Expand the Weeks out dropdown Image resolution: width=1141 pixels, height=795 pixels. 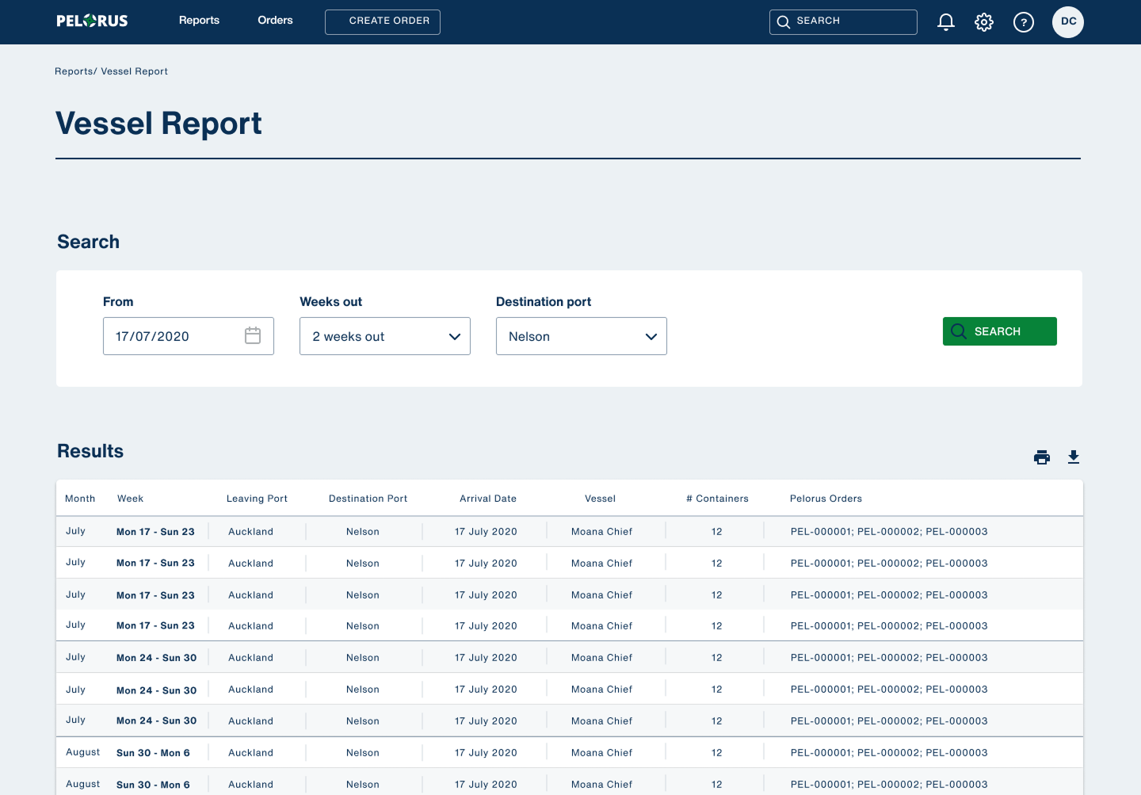pyautogui.click(x=385, y=336)
